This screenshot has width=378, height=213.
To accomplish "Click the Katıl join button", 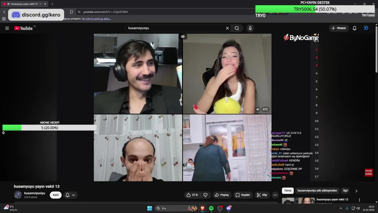I will pyautogui.click(x=56, y=195).
